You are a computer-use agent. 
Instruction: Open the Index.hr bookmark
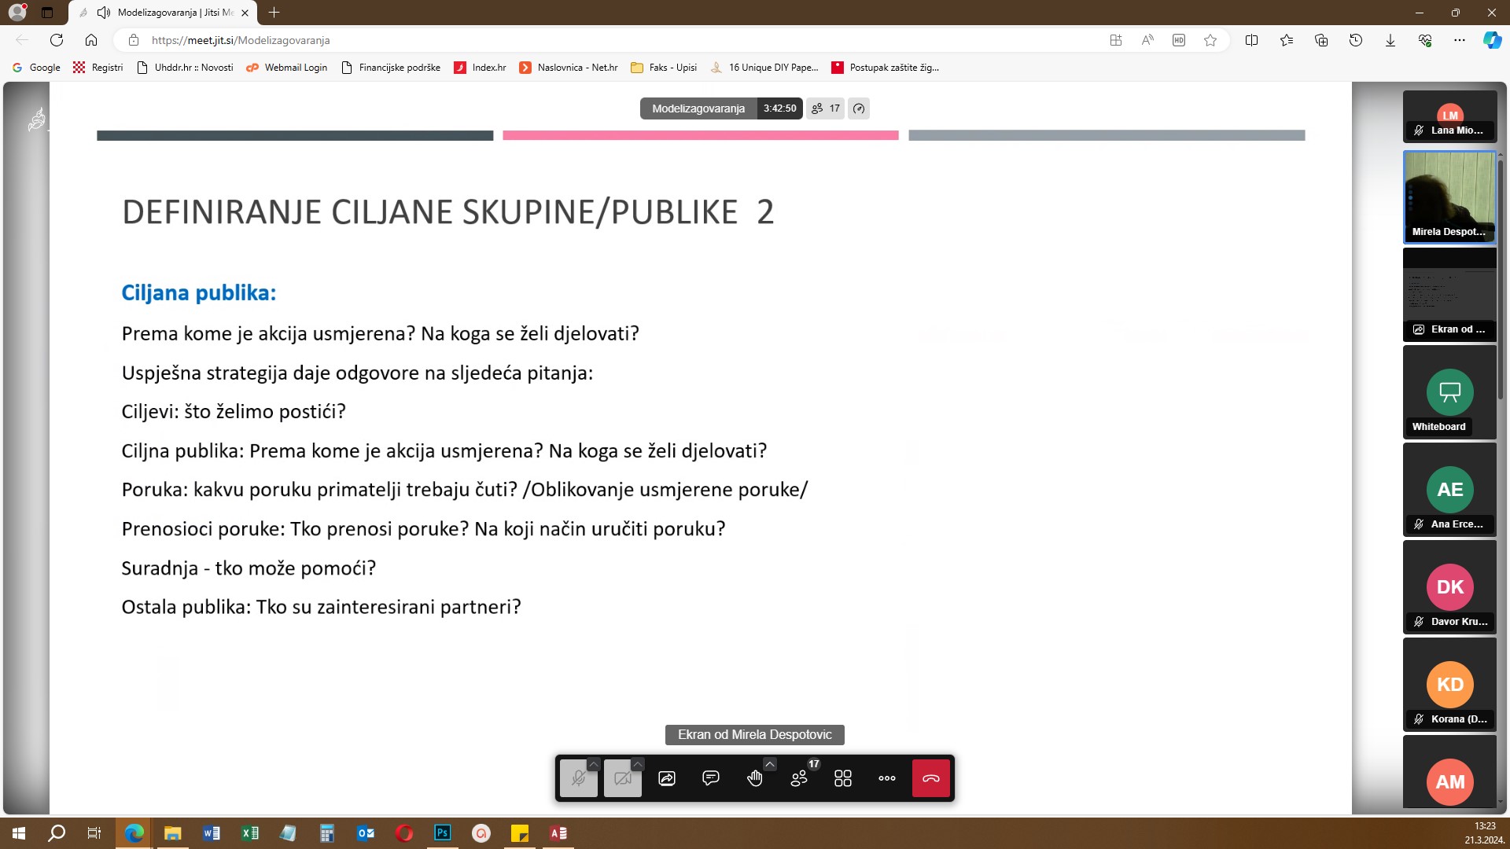click(x=481, y=68)
